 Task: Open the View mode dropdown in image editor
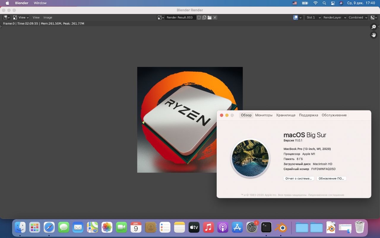21,18
